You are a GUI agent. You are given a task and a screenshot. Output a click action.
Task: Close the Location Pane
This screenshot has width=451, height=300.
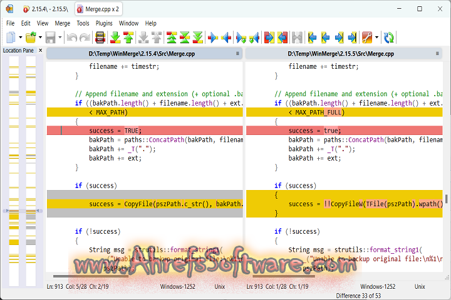pos(41,50)
